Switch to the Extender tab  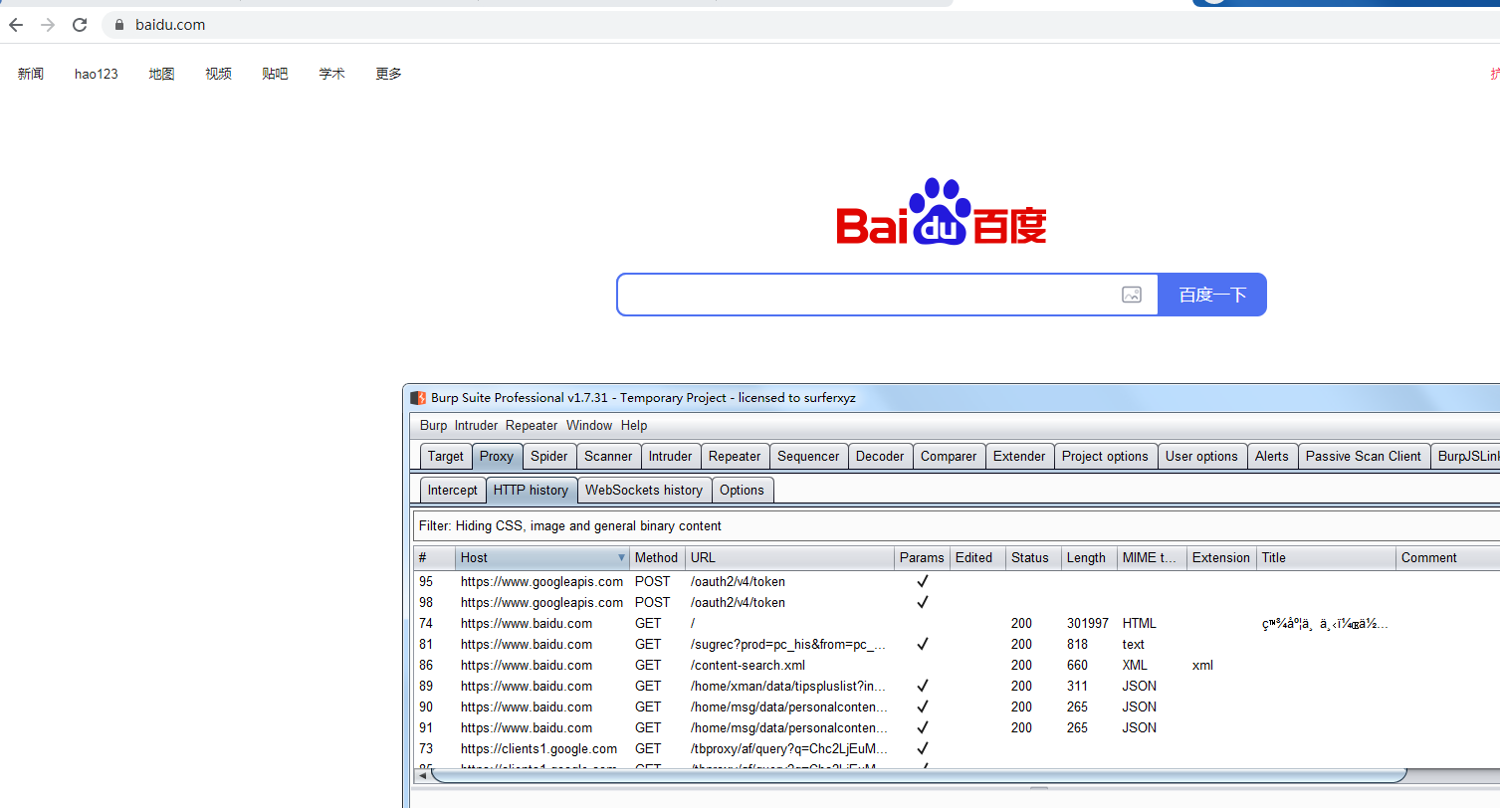pos(1019,456)
